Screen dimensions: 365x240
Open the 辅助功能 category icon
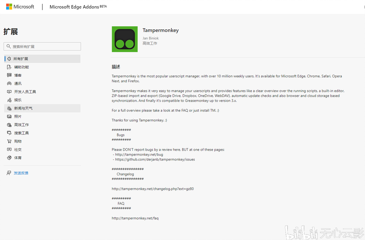(9, 67)
